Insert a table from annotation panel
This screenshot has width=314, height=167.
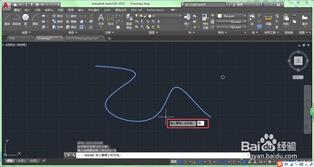(118, 27)
